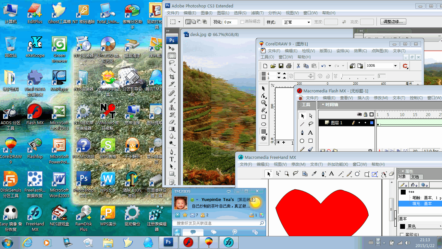This screenshot has height=249, width=442.
Task: Open the 图层(L) menu in Photoshop
Action: [223, 13]
